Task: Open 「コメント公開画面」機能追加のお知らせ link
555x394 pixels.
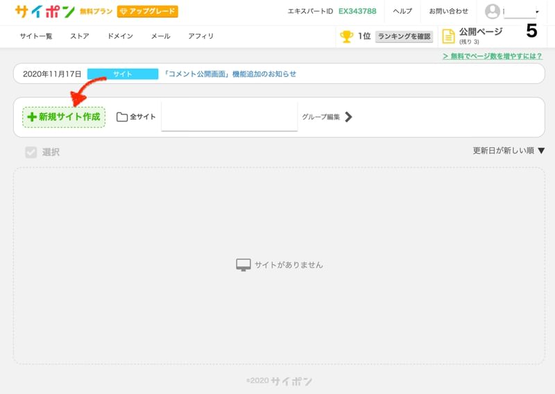Action: [230, 74]
